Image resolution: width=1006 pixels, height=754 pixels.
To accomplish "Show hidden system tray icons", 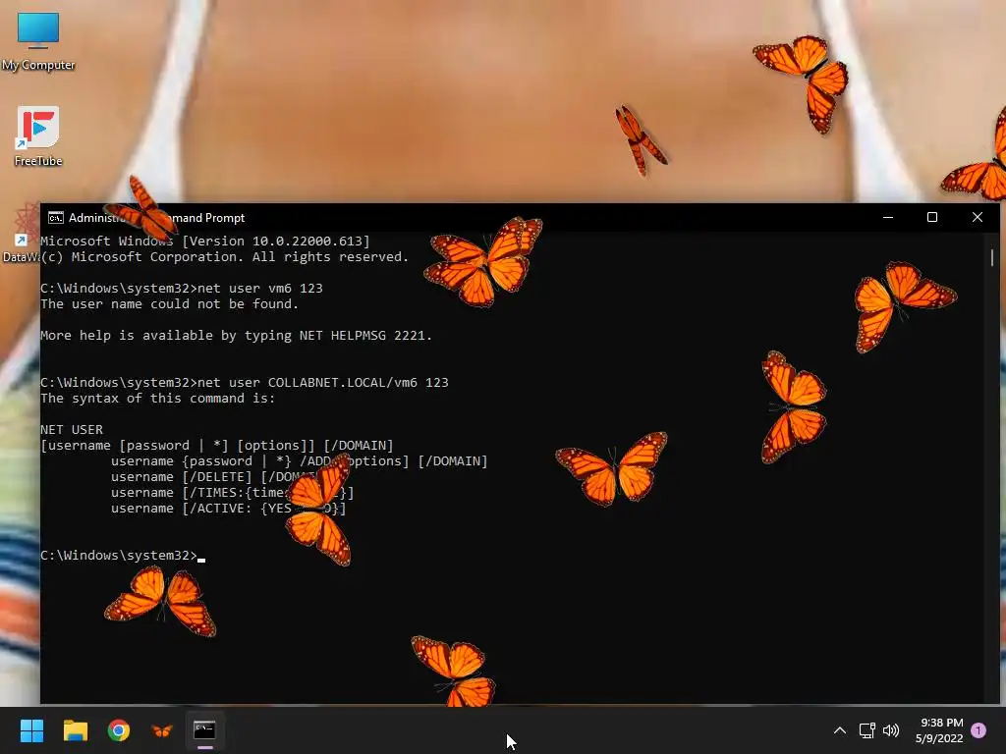I will 839,730.
